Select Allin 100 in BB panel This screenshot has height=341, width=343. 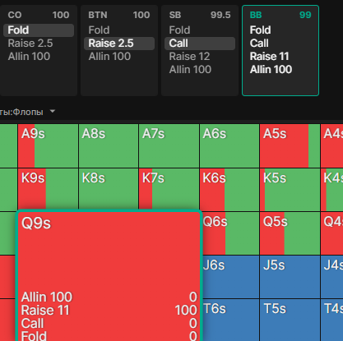(x=271, y=70)
